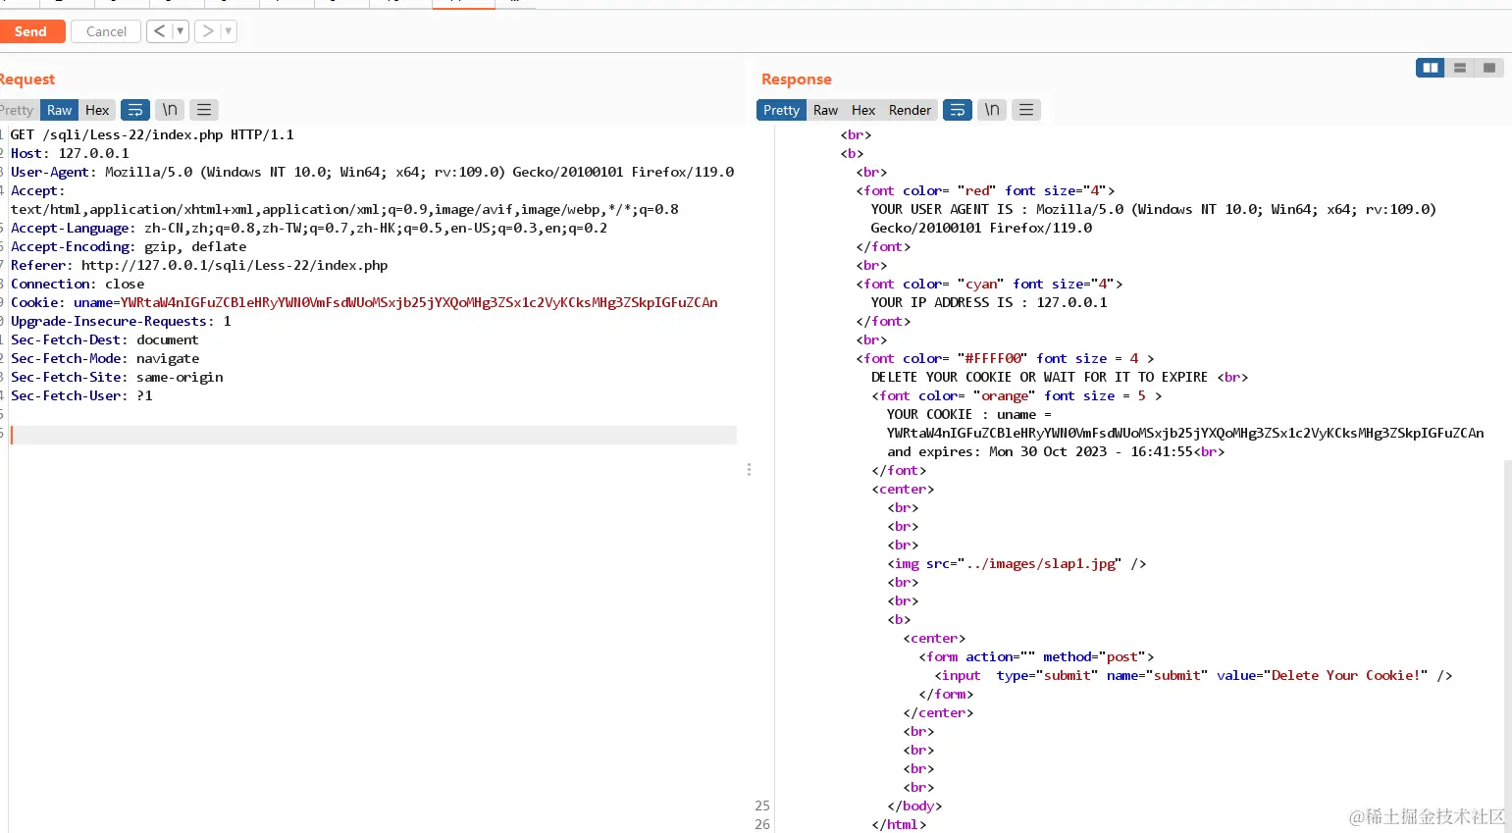Click the red uname cookie value in the request
Image resolution: width=1512 pixels, height=833 pixels.
click(419, 302)
